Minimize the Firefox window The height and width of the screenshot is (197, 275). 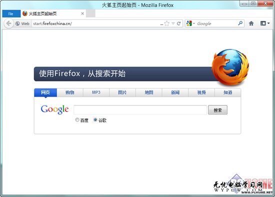(x=244, y=3)
